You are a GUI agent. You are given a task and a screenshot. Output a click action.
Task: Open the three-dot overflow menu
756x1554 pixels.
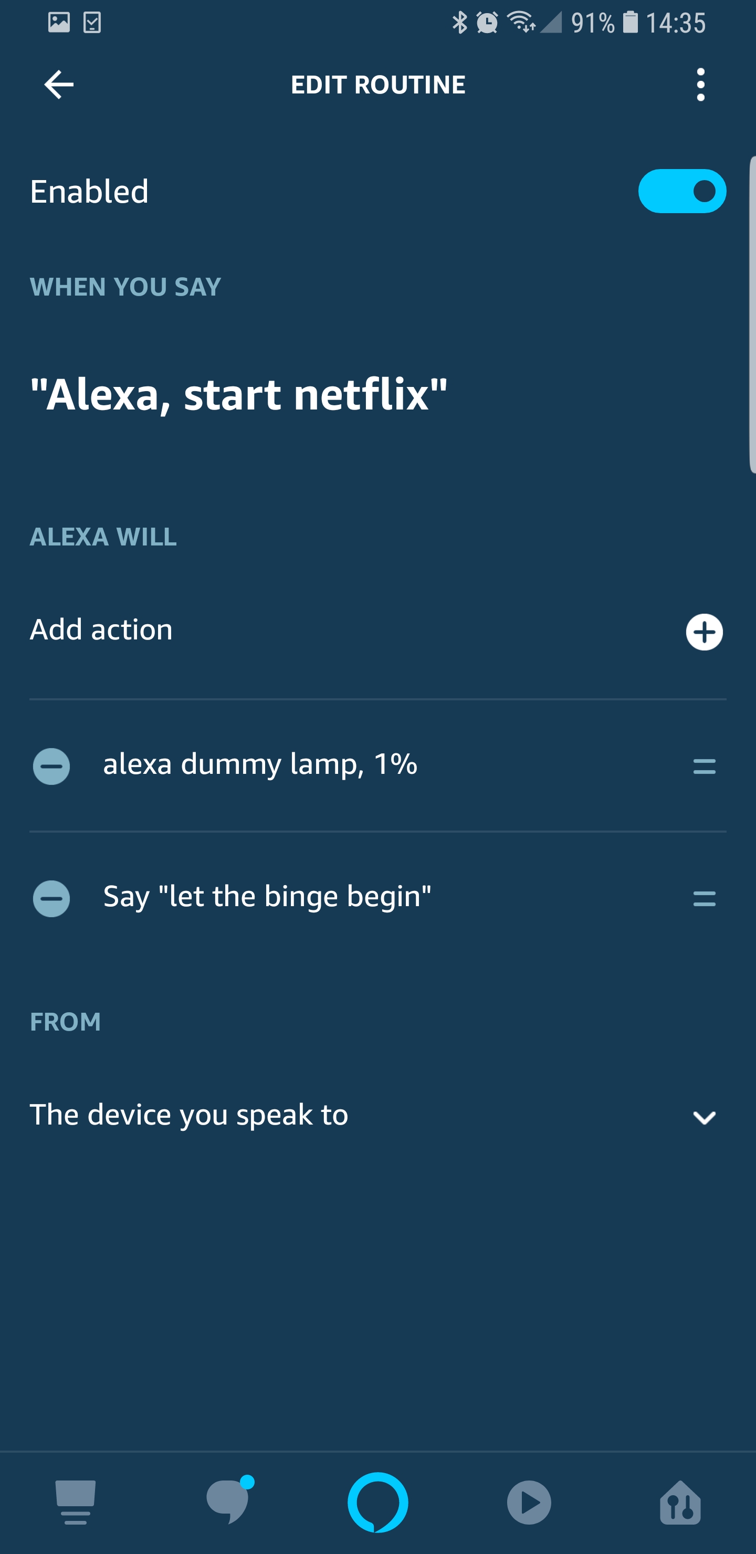pos(700,85)
